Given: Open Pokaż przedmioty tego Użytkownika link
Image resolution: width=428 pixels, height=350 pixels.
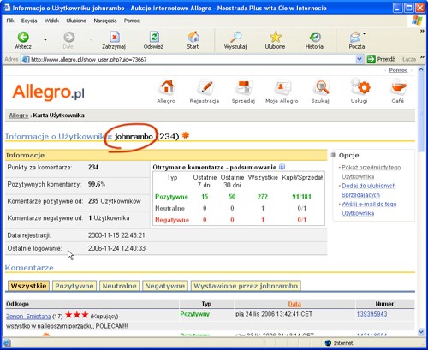Looking at the screenshot, I should coord(371,172).
